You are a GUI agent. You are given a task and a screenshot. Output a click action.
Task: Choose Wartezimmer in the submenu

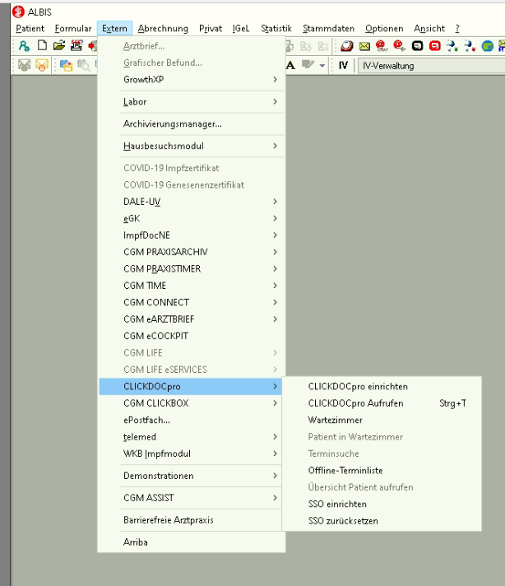click(382, 420)
